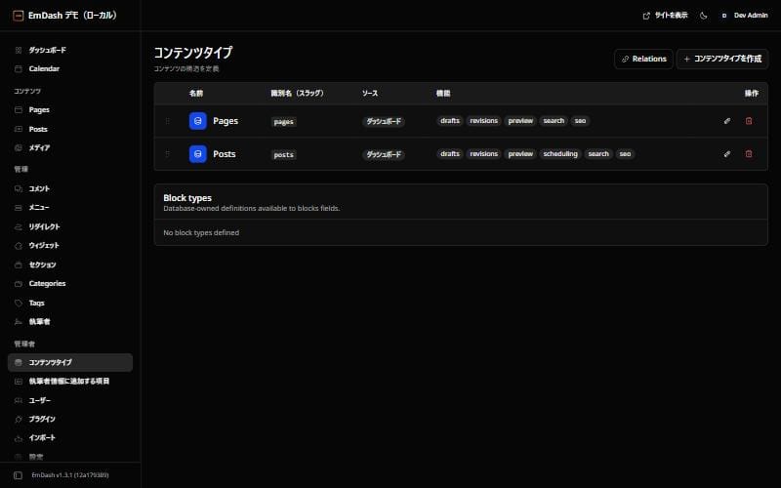Screen dimensions: 781x488
Task: Open メディア in the sidebar
Action: point(70,148)
